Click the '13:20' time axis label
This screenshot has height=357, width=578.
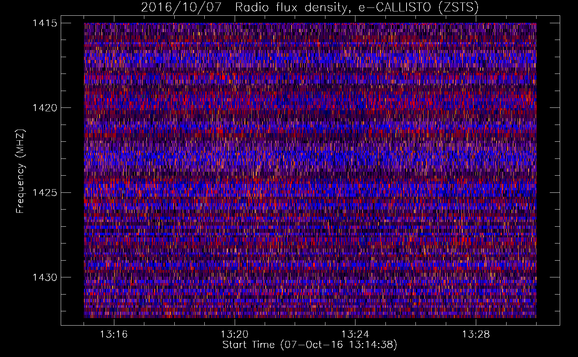[x=235, y=335]
